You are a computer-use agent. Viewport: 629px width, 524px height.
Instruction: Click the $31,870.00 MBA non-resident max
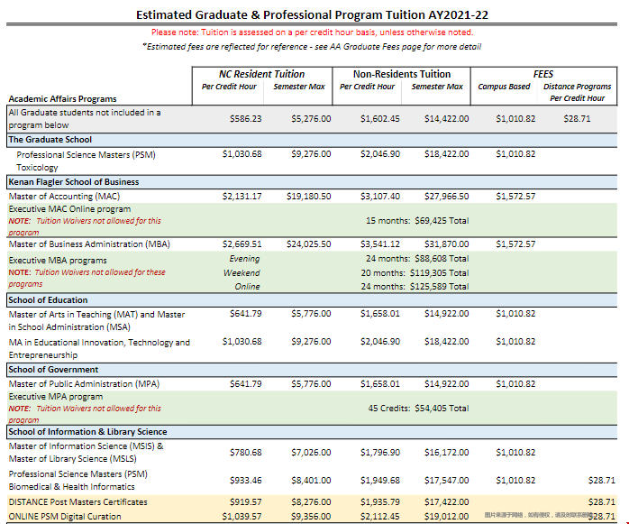tap(446, 244)
